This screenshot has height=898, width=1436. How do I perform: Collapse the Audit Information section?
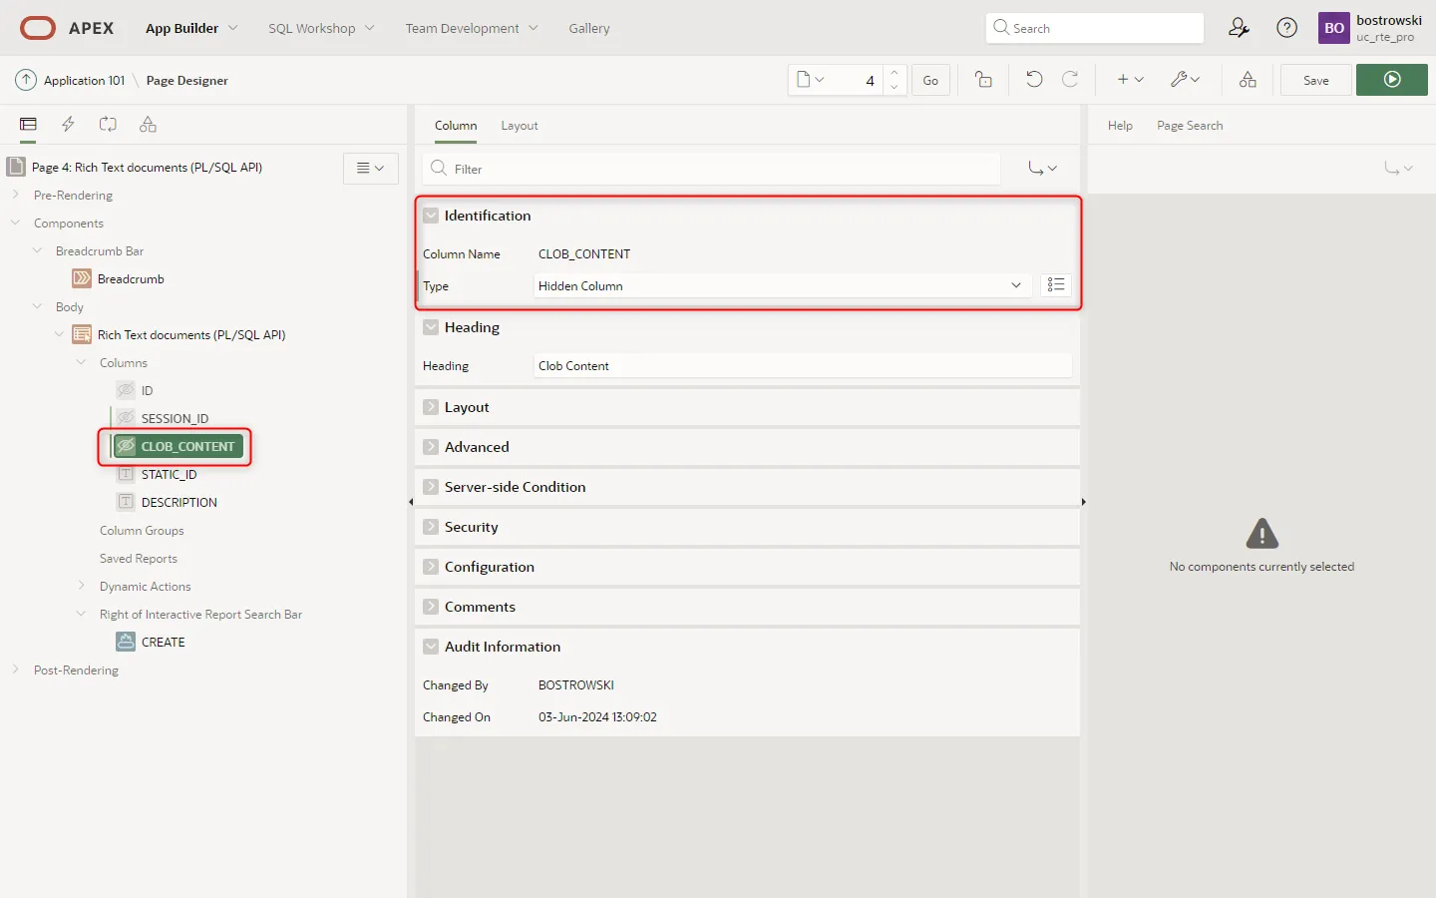[431, 647]
